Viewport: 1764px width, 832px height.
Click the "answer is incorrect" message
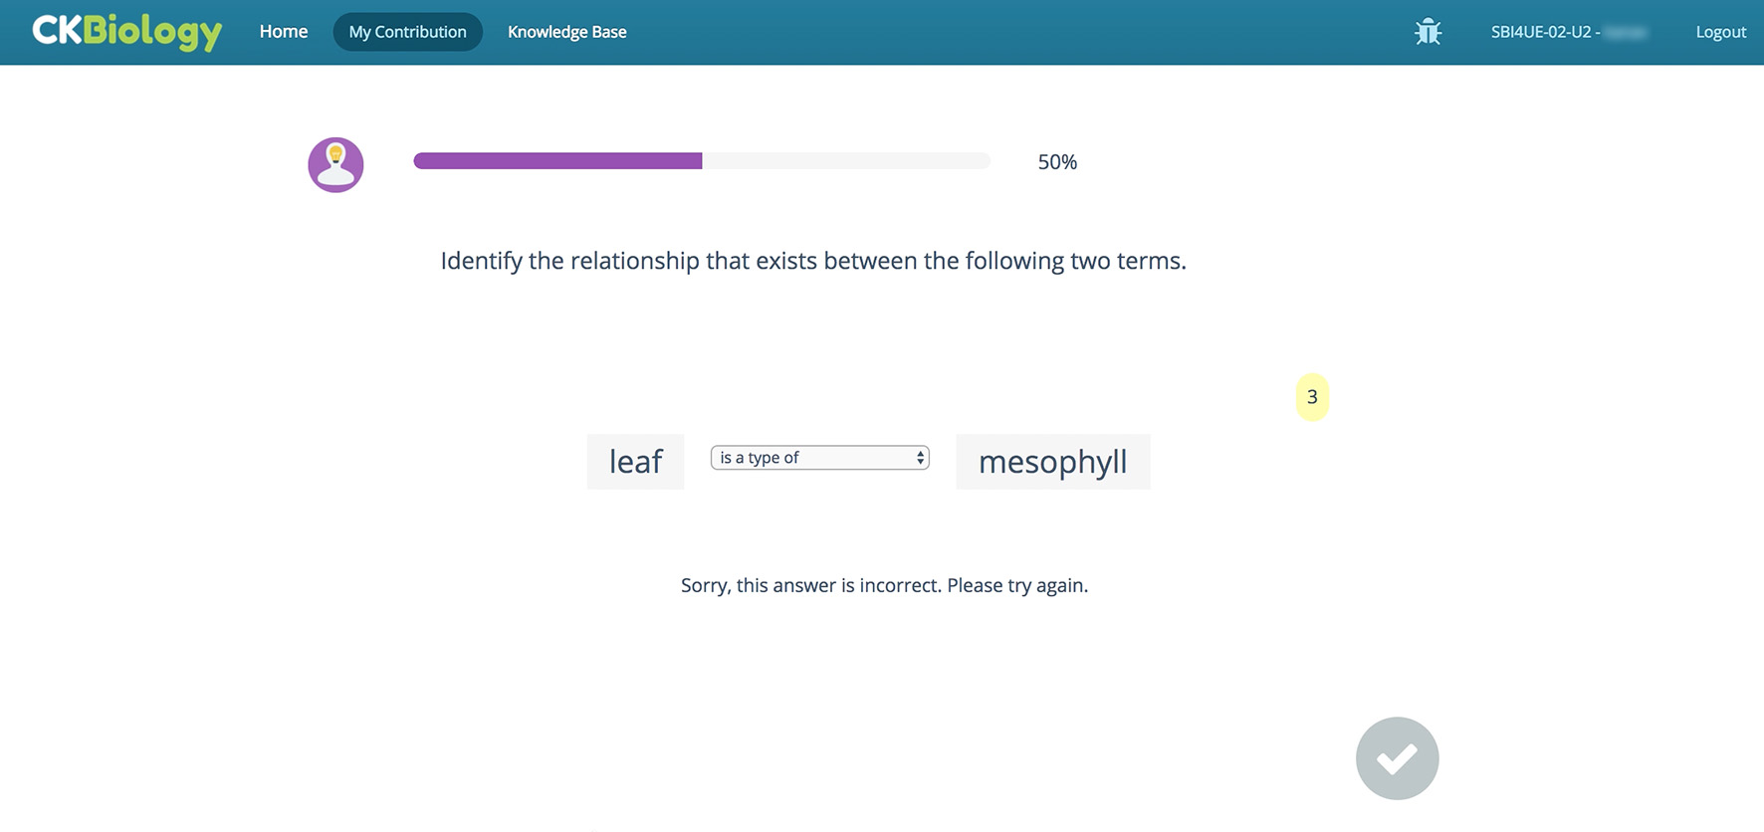click(x=884, y=585)
